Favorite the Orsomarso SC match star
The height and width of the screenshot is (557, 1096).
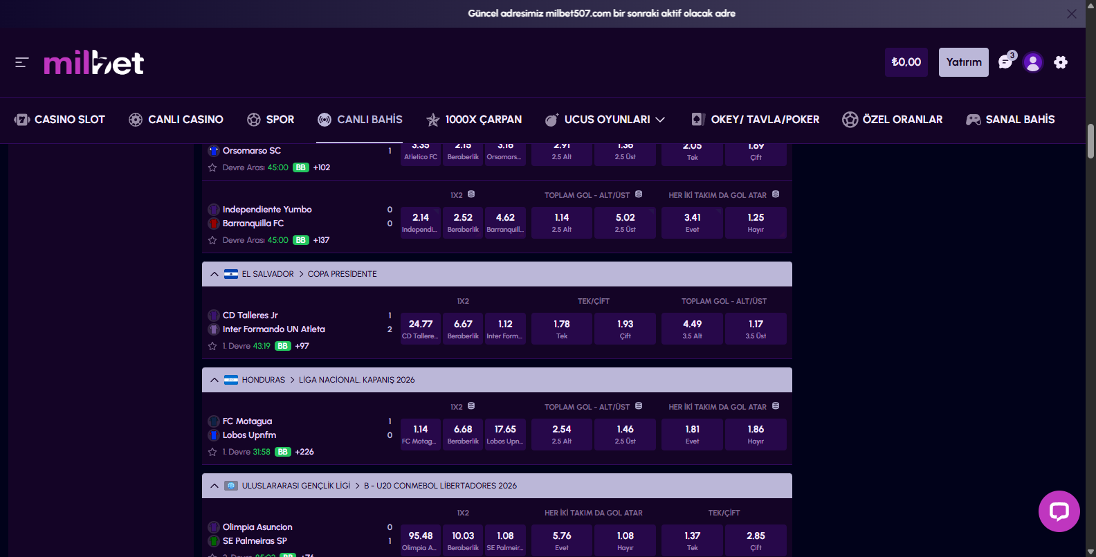212,167
